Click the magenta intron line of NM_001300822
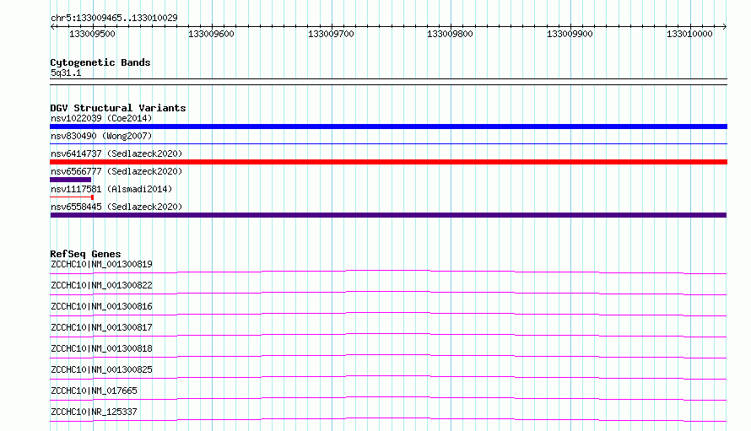 (388, 292)
